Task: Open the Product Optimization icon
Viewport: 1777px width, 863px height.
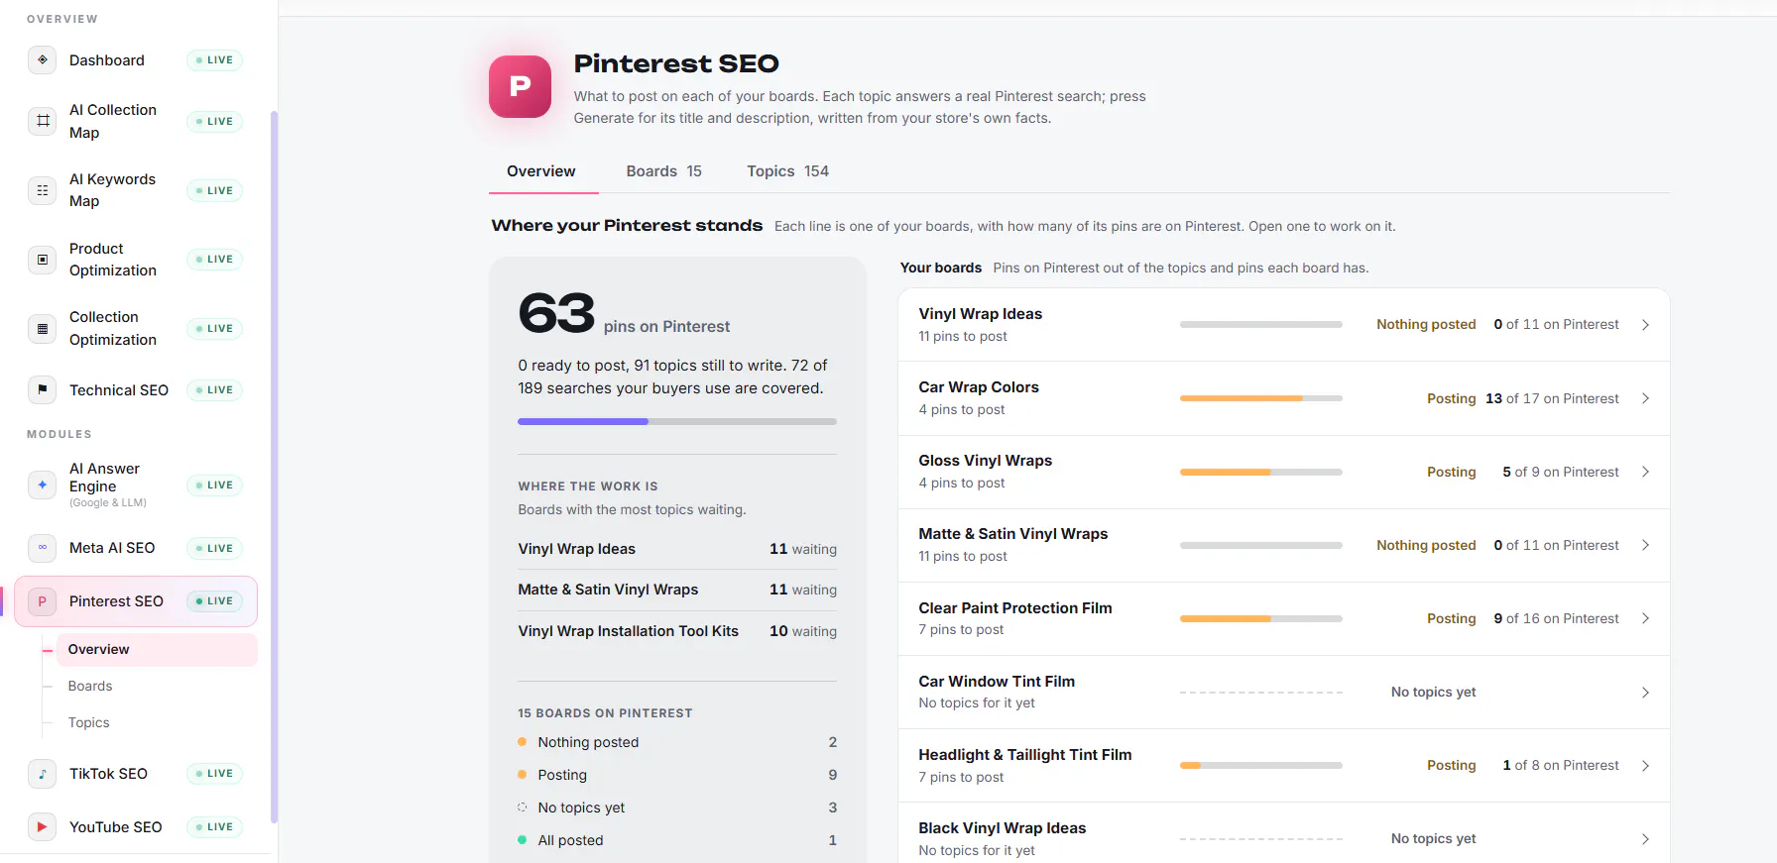Action: pos(42,260)
